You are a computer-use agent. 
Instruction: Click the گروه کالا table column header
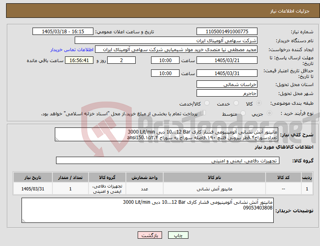tap(107, 177)
